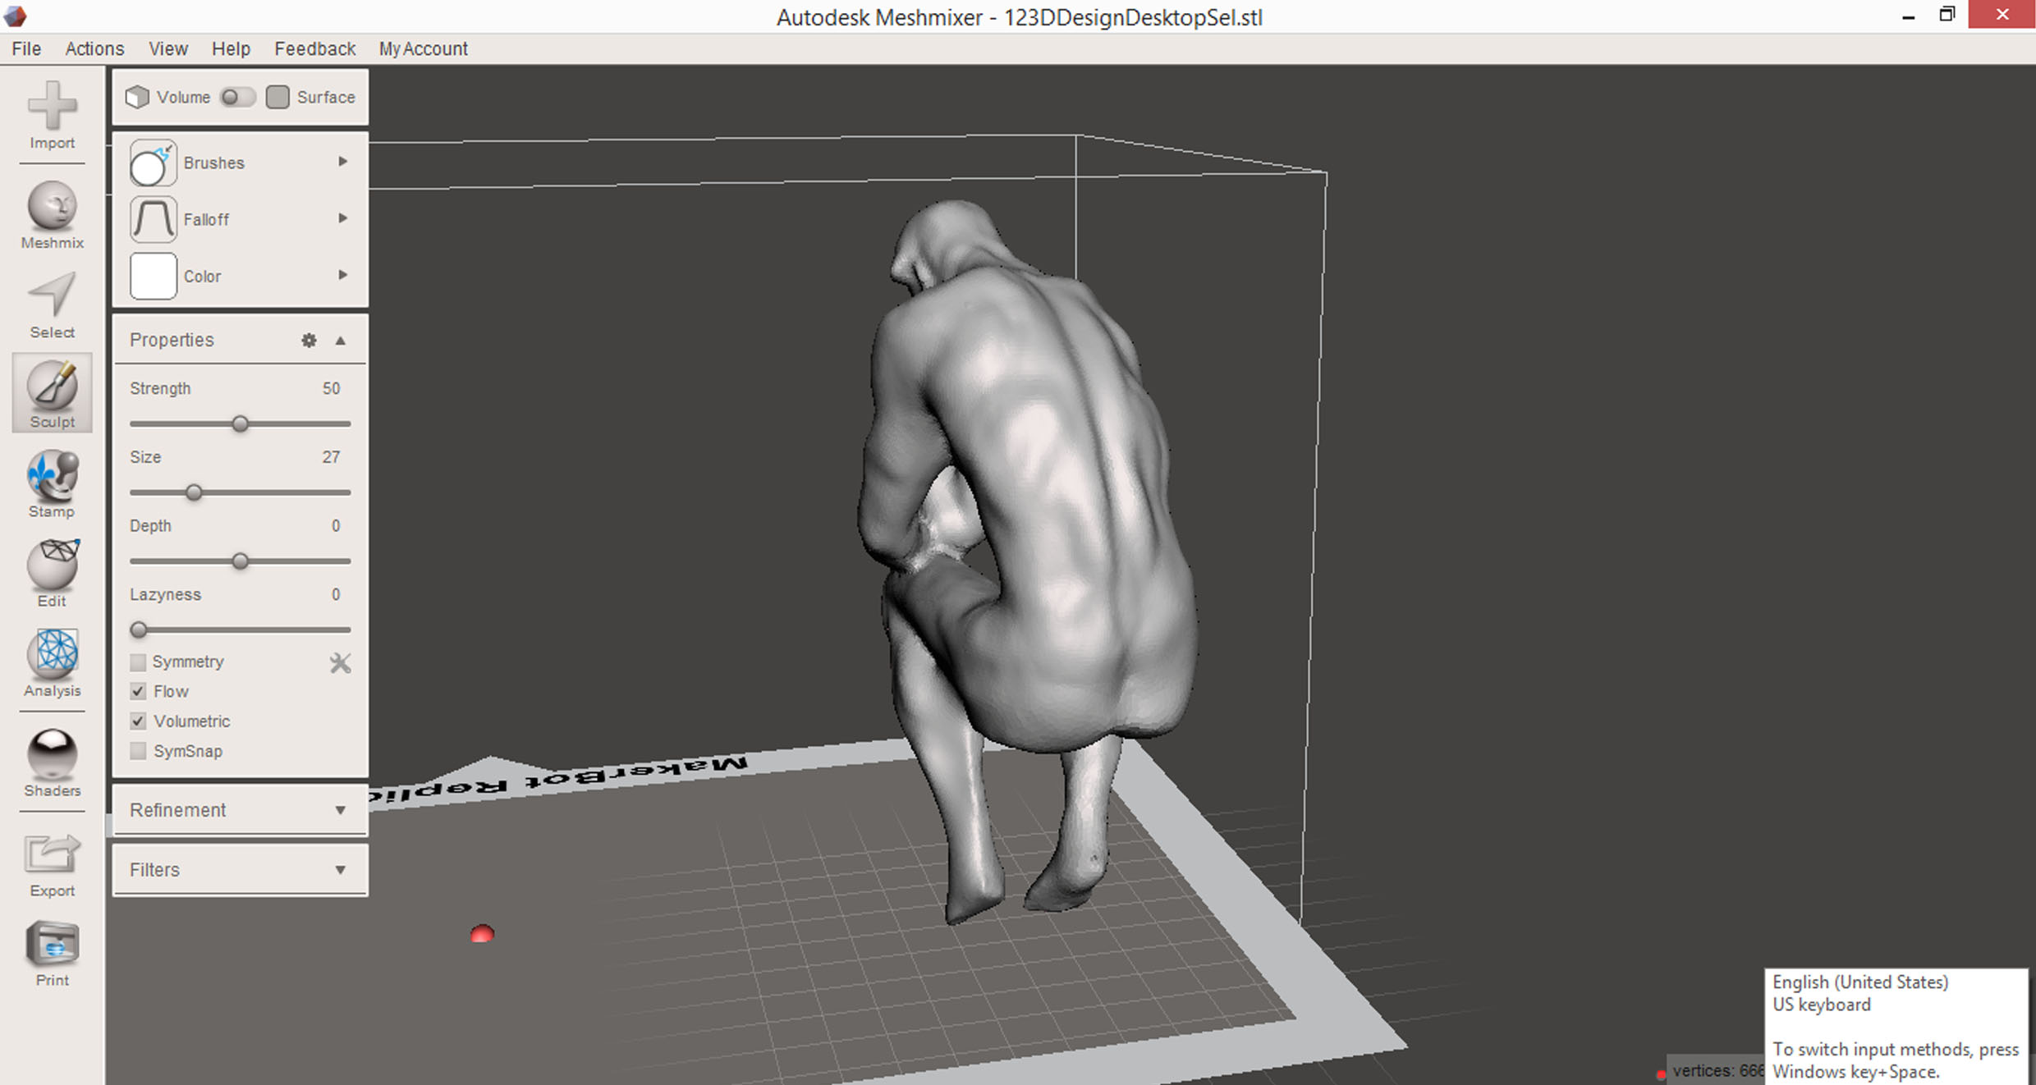Open the Meshmix panel
The height and width of the screenshot is (1085, 2036).
pyautogui.click(x=53, y=215)
